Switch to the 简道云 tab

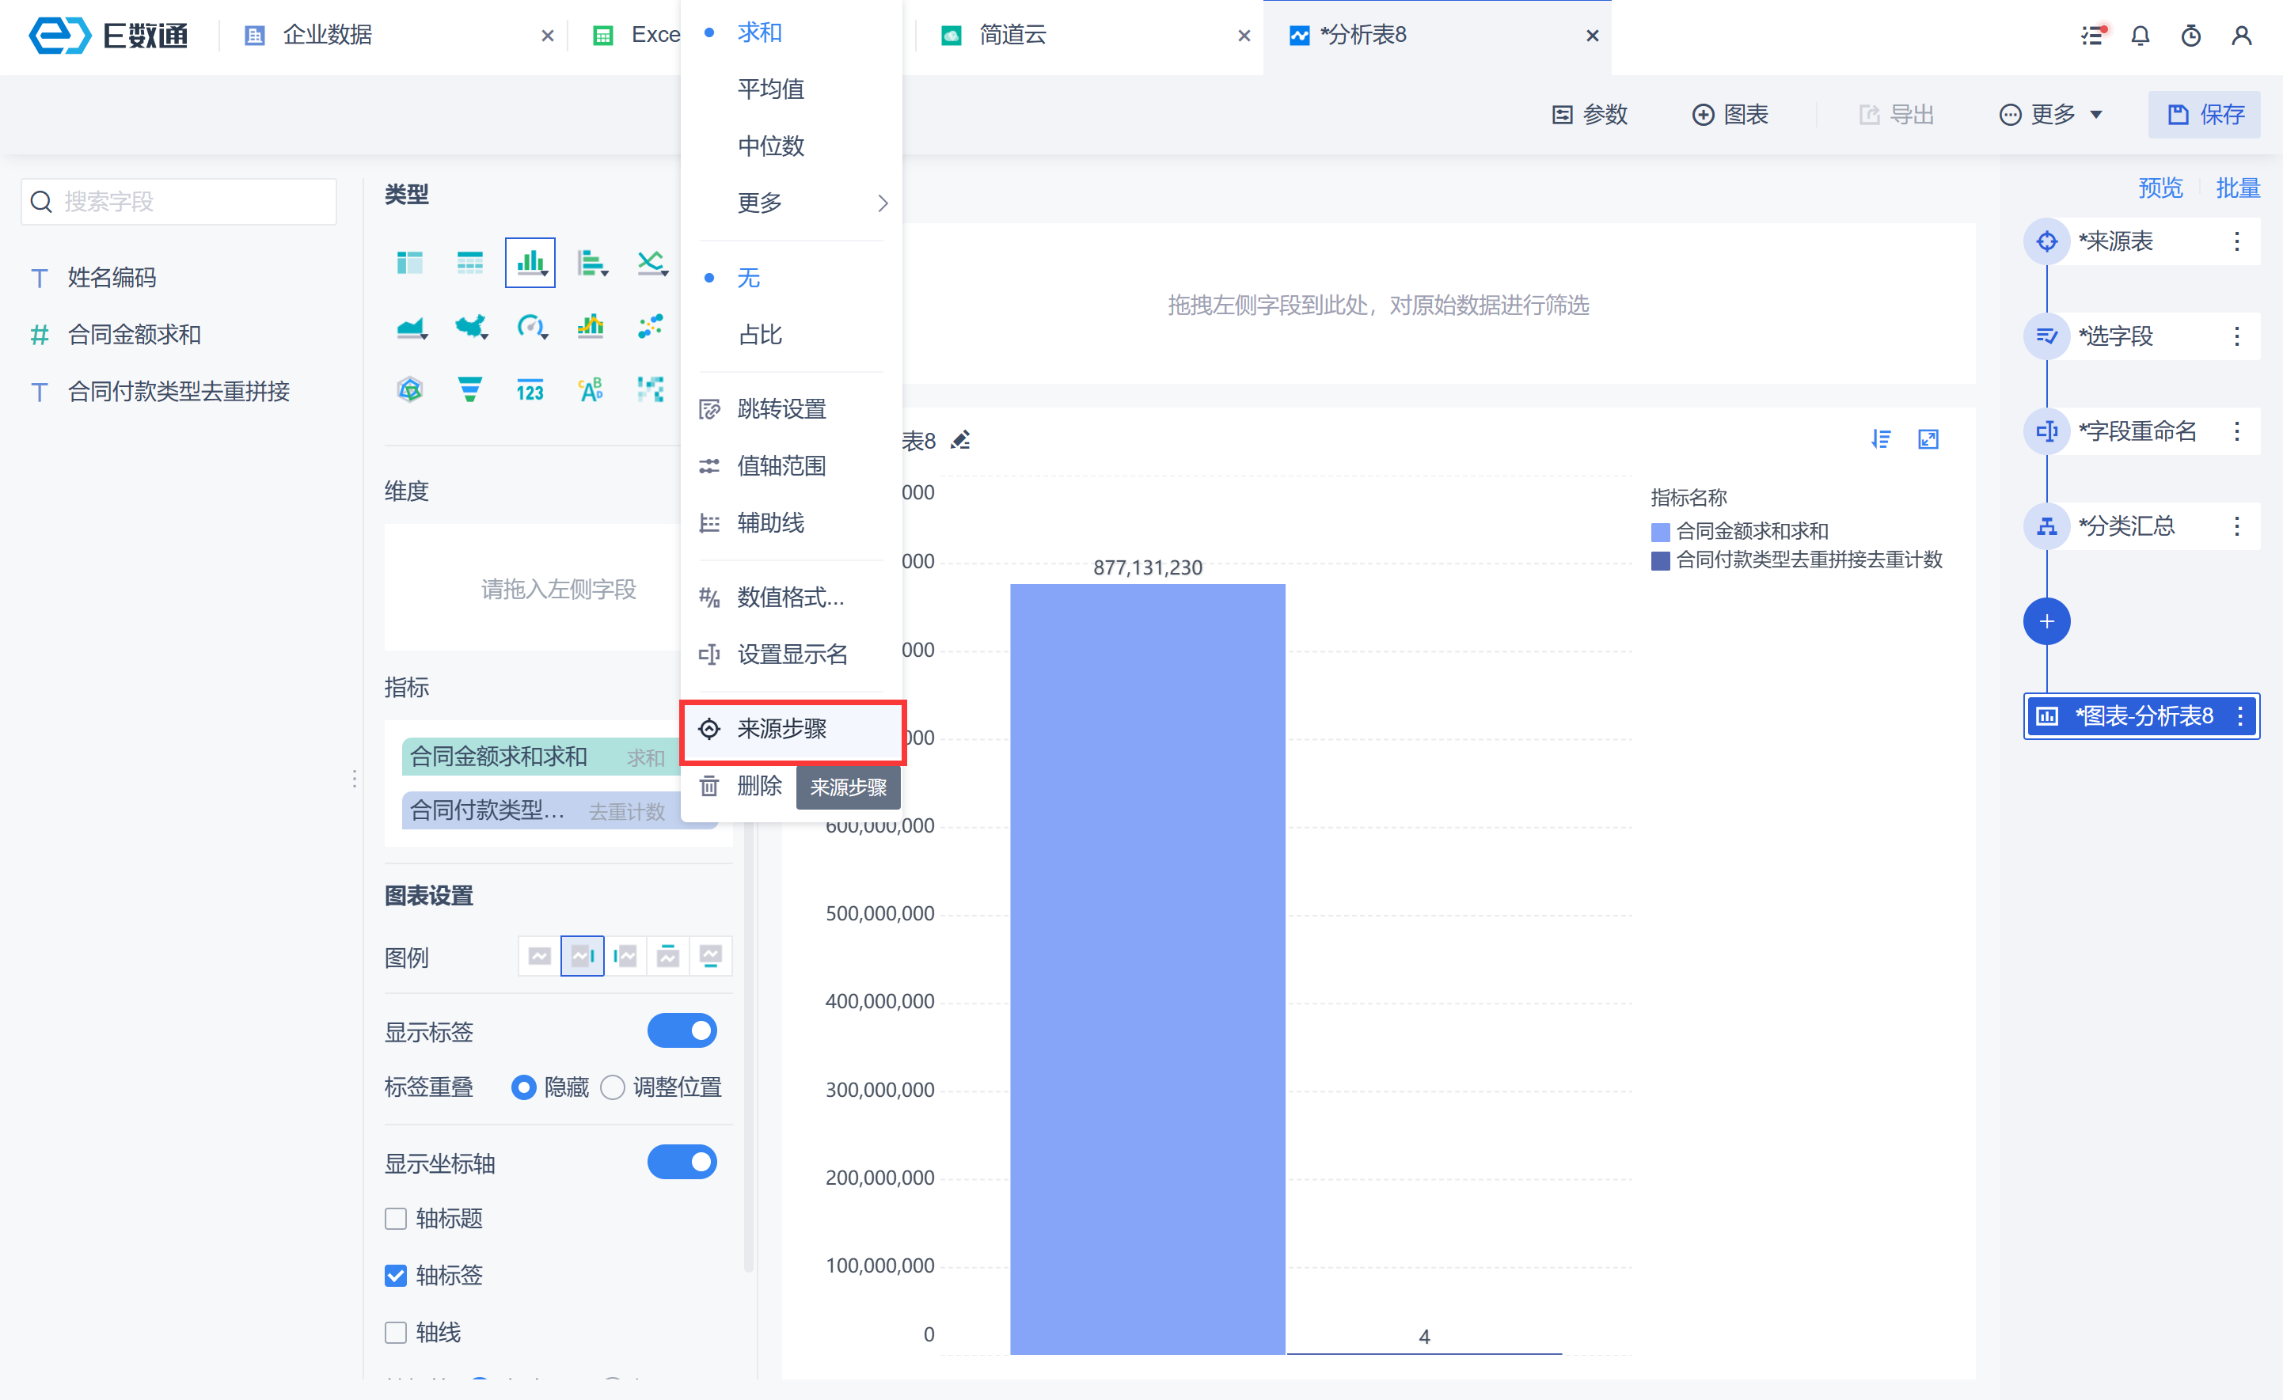(x=1012, y=35)
